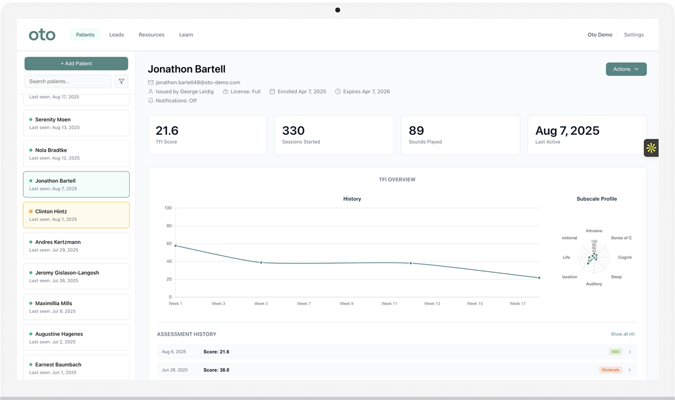Click the Mild severity badge
Image resolution: width=675 pixels, height=400 pixels.
(615, 352)
